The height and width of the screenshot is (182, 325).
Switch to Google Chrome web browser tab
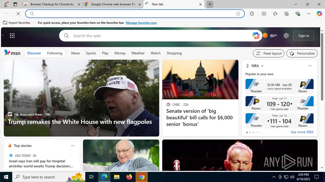click(x=113, y=4)
